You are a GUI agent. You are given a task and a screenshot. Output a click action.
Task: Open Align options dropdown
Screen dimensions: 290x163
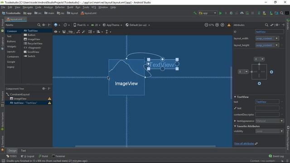point(100,32)
